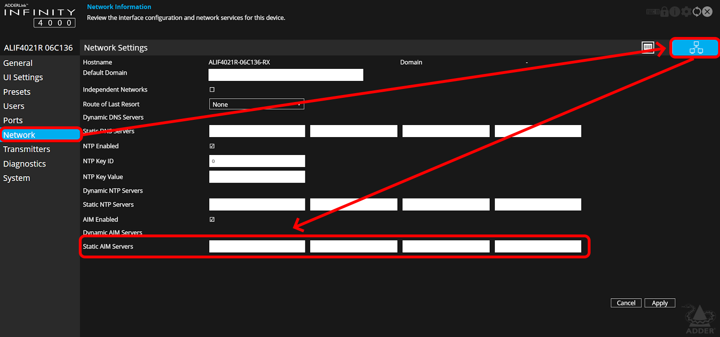Viewport: 720px width, 337px height.
Task: Open the Users section
Action: point(14,106)
